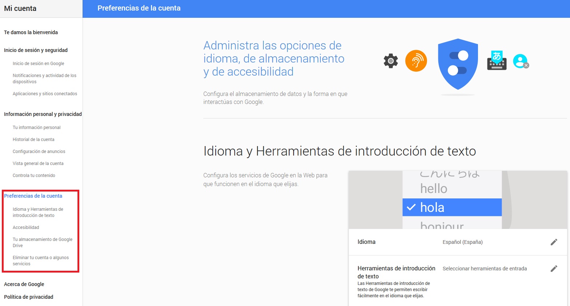Image resolution: width=570 pixels, height=306 pixels.
Task: Click the pencil icon for Herramientas de introducción
Action: (554, 269)
